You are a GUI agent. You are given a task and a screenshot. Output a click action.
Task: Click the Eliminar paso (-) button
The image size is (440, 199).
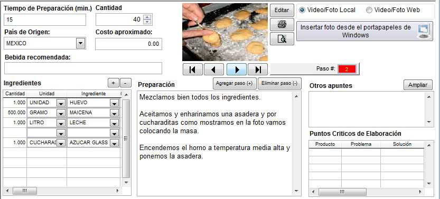tap(279, 84)
